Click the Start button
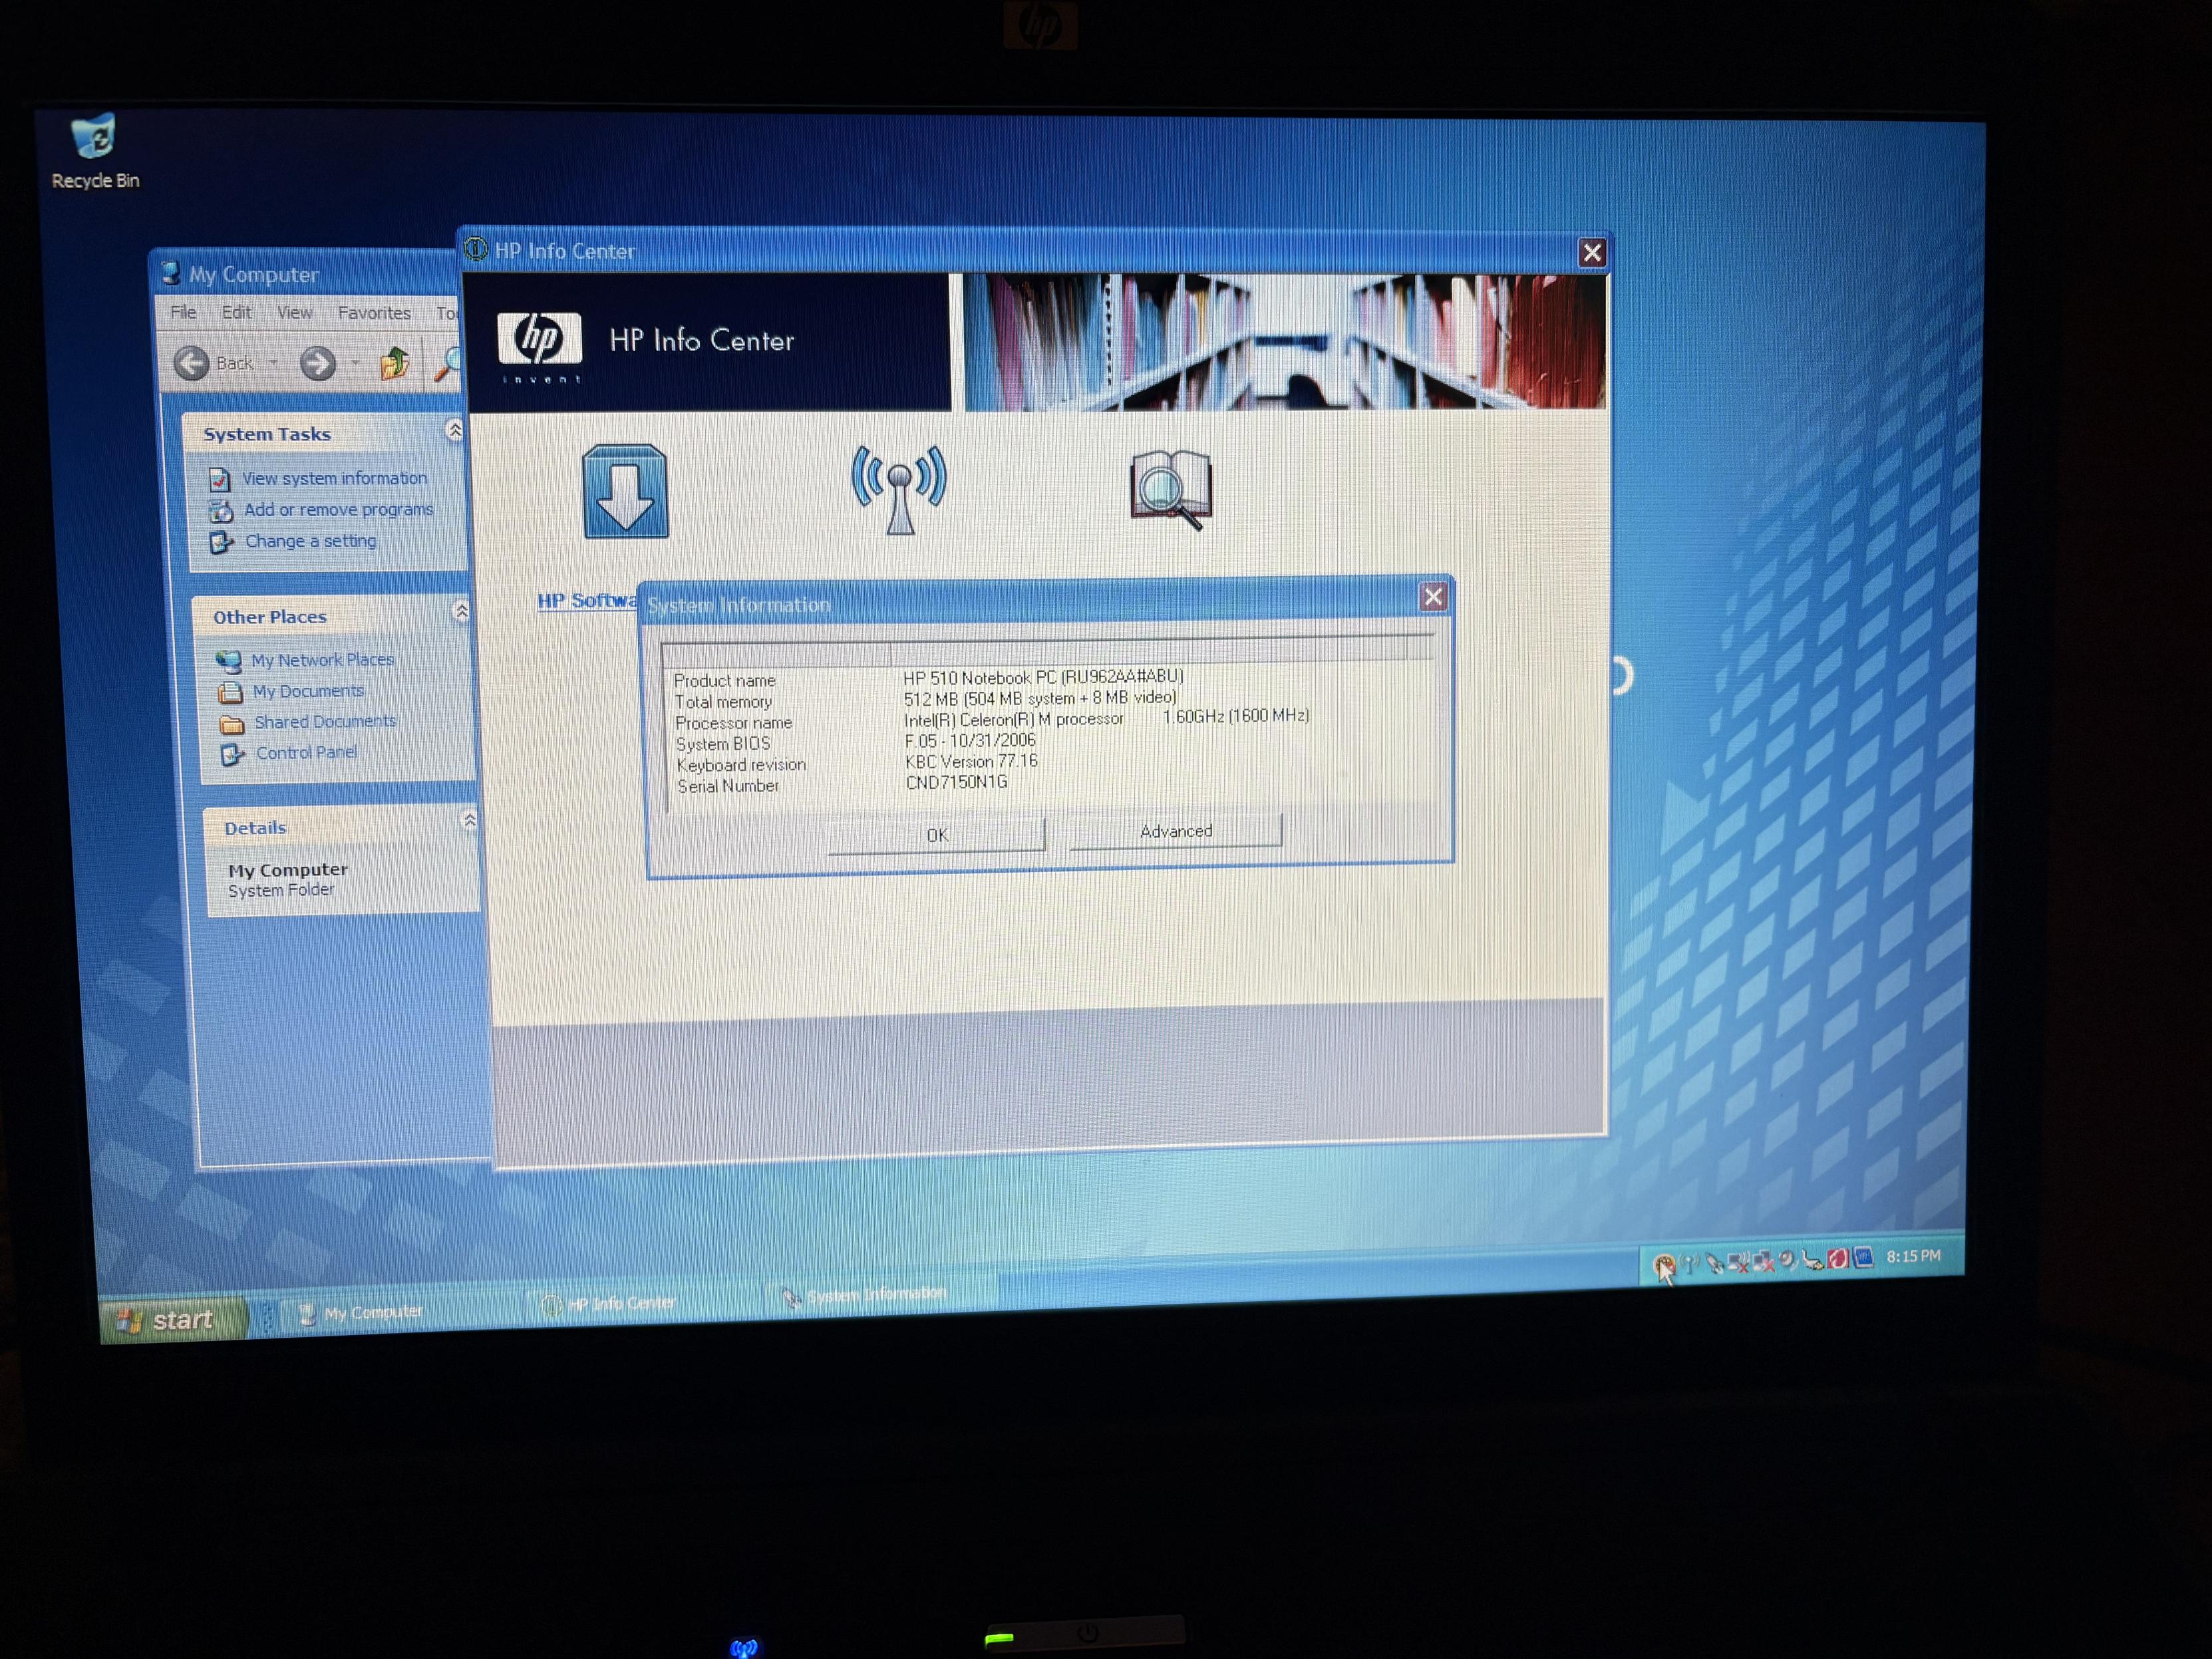This screenshot has height=1659, width=2212. [172, 1320]
